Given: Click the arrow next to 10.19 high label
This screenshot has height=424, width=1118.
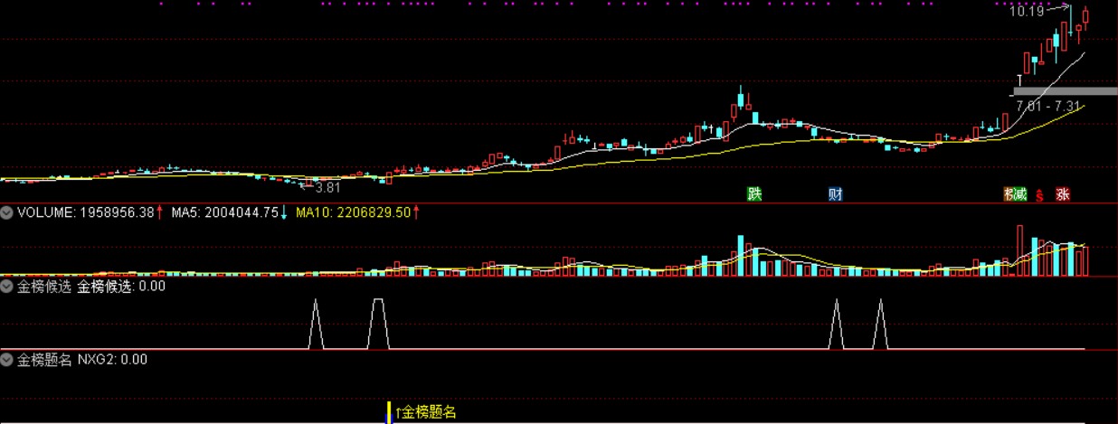Looking at the screenshot, I should click(x=1060, y=9).
